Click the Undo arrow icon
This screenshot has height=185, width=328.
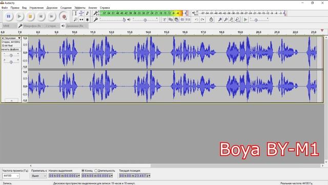pyautogui.click(x=196, y=20)
